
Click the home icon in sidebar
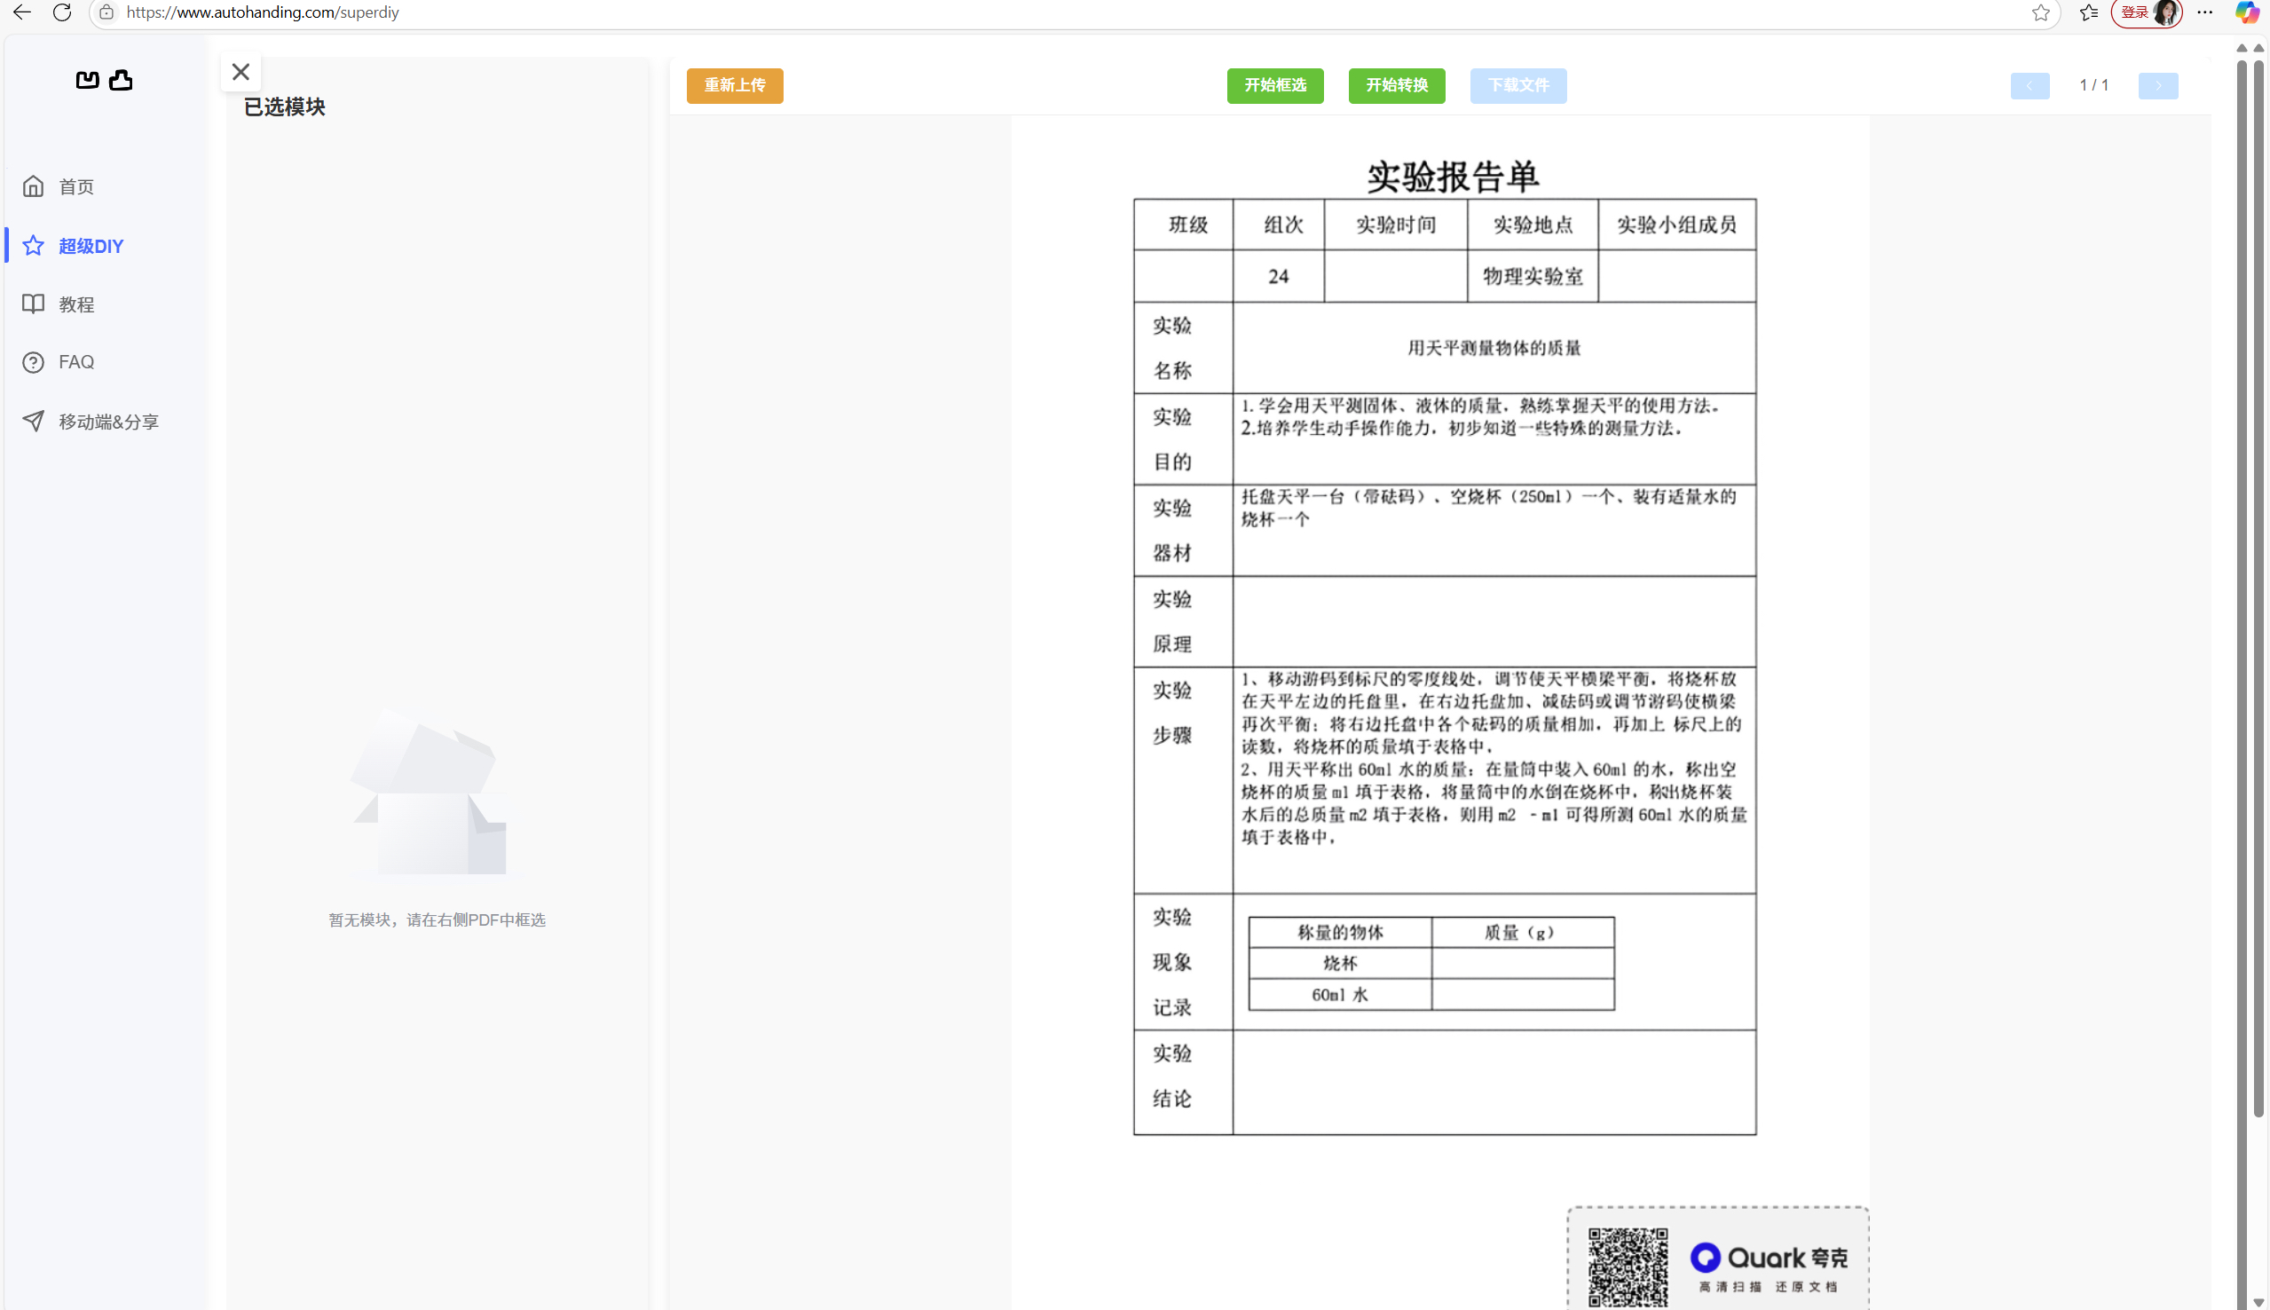pyautogui.click(x=33, y=186)
